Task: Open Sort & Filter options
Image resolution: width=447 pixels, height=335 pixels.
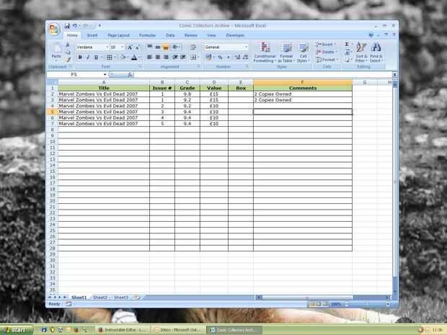Action: pyautogui.click(x=361, y=52)
